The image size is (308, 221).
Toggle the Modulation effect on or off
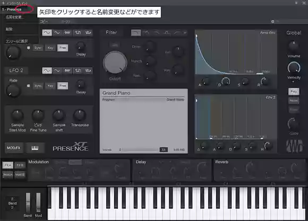[x=38, y=162]
